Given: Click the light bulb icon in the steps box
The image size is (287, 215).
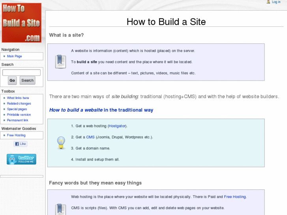Looking at the screenshot, I should [61, 143].
